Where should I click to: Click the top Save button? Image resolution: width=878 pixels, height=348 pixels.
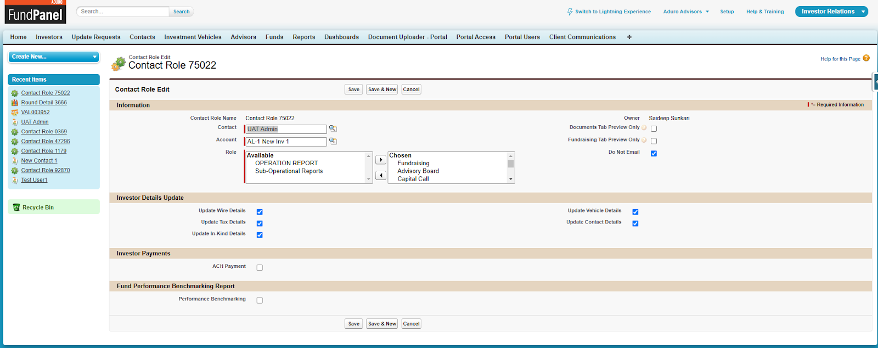pyautogui.click(x=354, y=89)
